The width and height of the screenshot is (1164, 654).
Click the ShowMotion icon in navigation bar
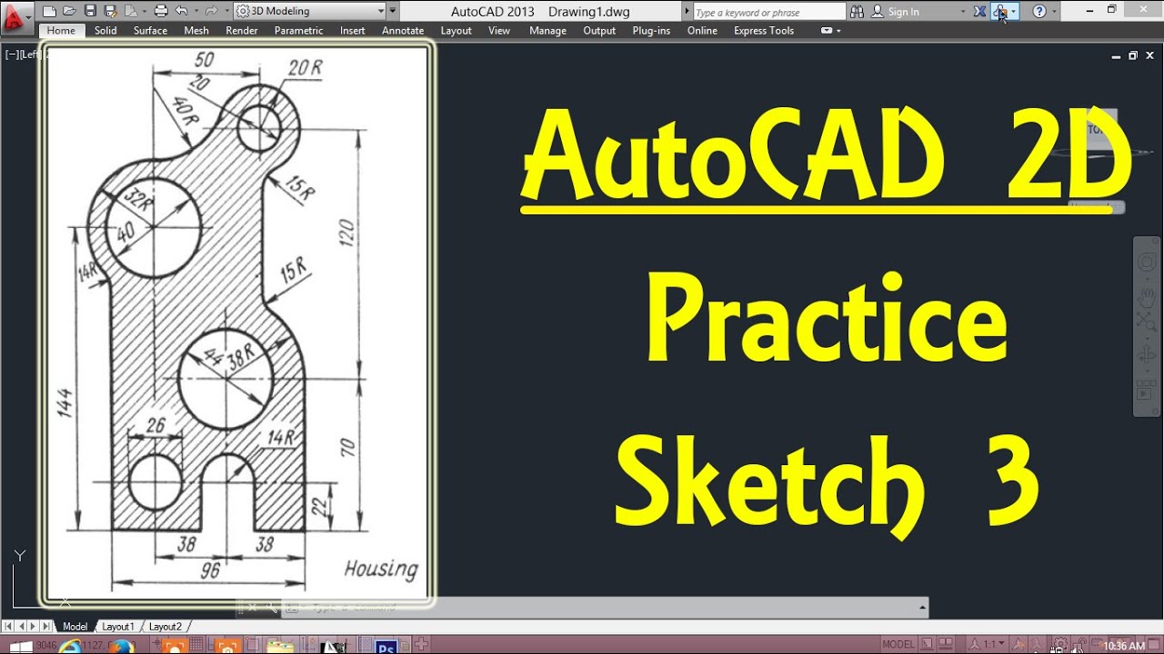[x=1145, y=390]
